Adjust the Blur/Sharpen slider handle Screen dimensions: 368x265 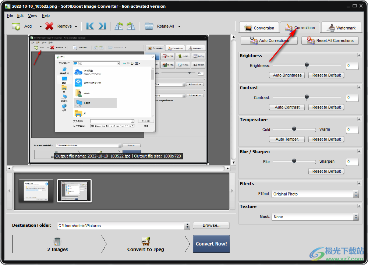[294, 161]
